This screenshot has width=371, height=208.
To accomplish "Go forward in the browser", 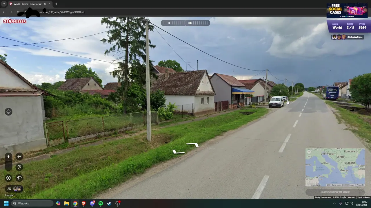I will [x=11, y=12].
